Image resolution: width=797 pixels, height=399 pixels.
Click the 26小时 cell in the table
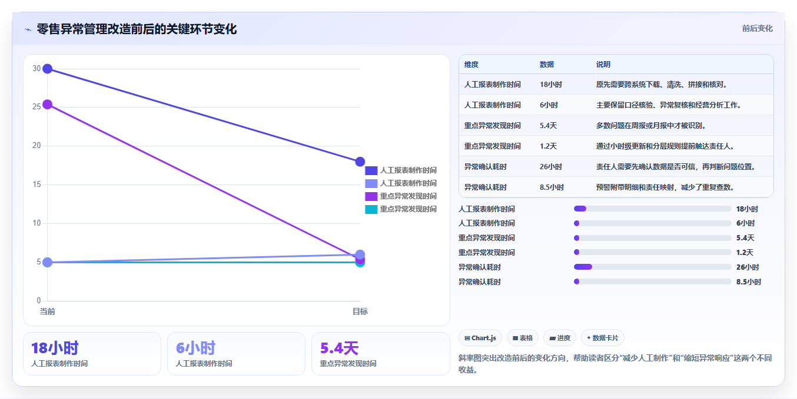click(x=551, y=167)
